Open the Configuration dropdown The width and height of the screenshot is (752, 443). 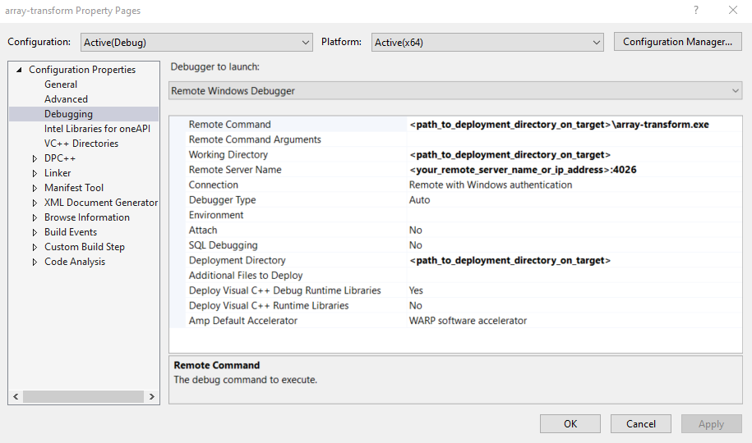click(x=196, y=42)
